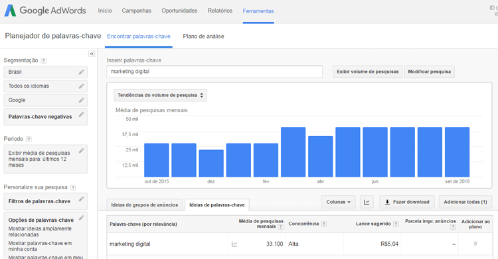Click Adicionar todas (1) button

[465, 202]
